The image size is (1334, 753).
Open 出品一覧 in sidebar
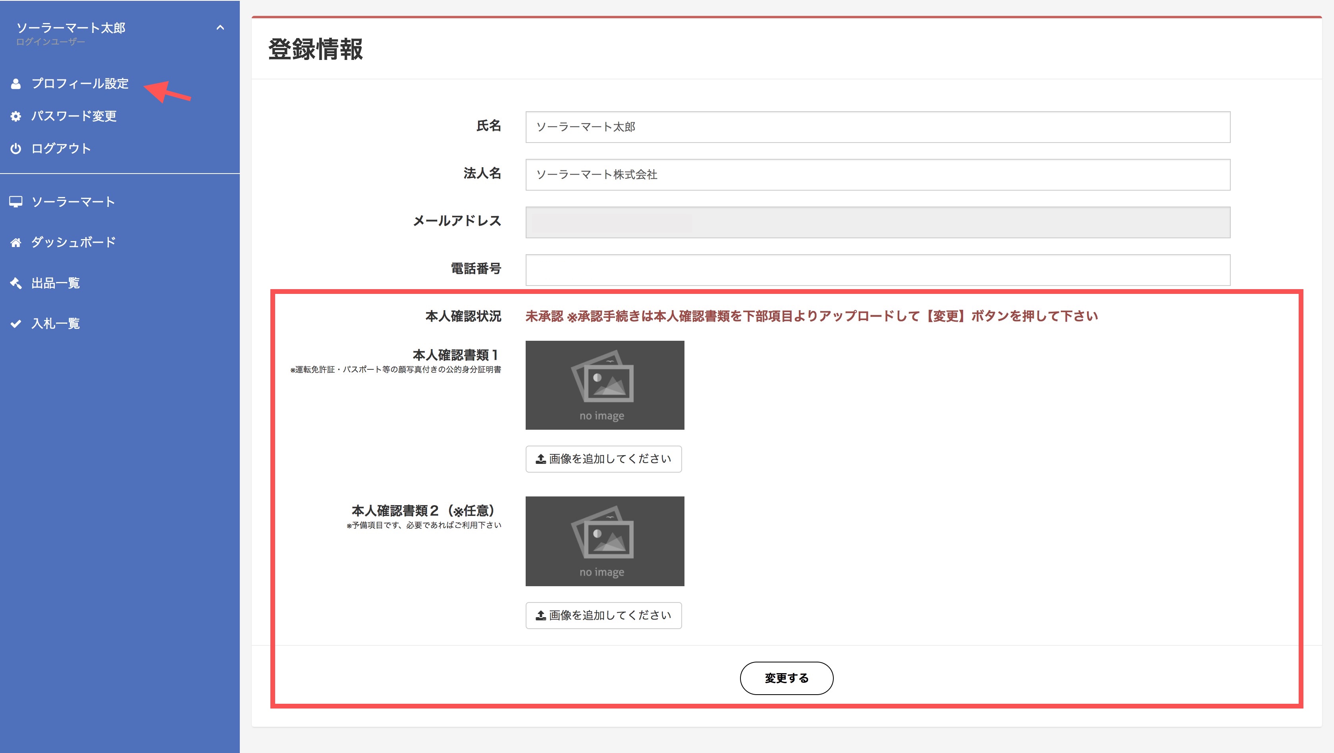tap(56, 283)
